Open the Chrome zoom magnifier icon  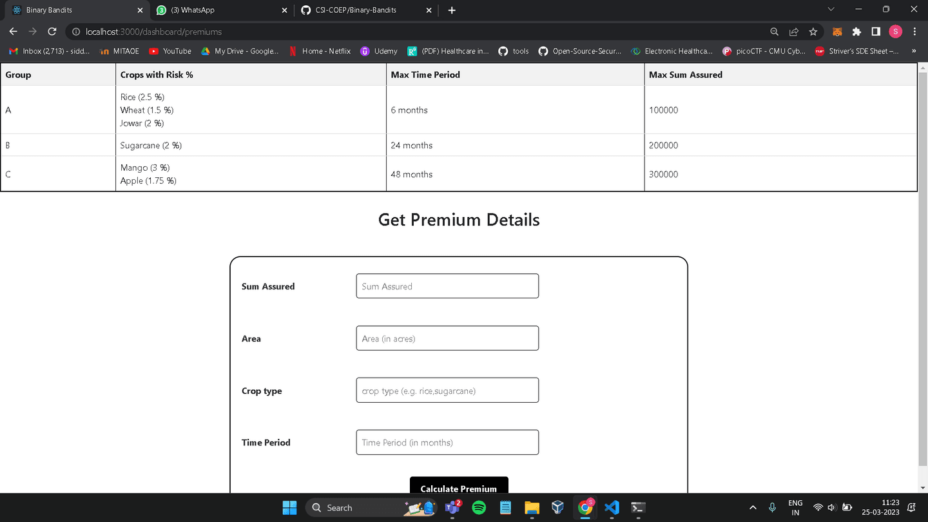click(774, 32)
